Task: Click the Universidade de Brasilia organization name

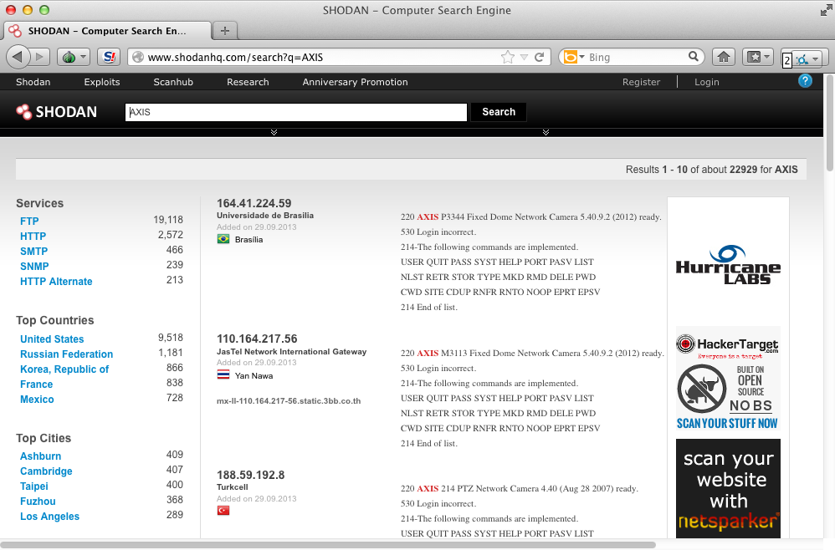Action: pyautogui.click(x=265, y=216)
